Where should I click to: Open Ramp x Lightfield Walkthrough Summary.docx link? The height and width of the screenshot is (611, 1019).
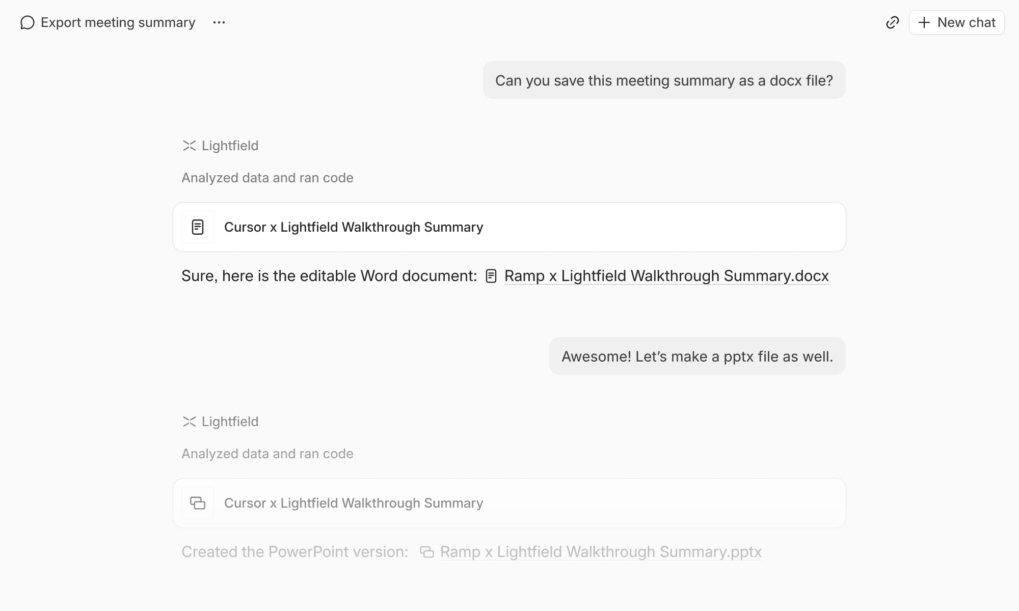click(x=666, y=276)
